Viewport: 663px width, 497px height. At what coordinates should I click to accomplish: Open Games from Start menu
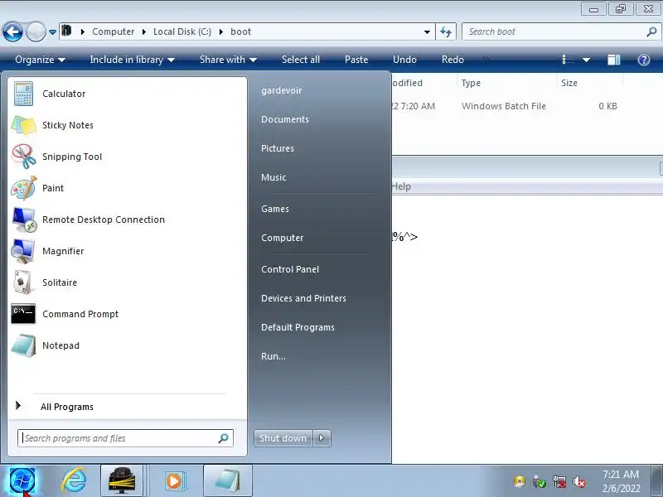tap(275, 209)
